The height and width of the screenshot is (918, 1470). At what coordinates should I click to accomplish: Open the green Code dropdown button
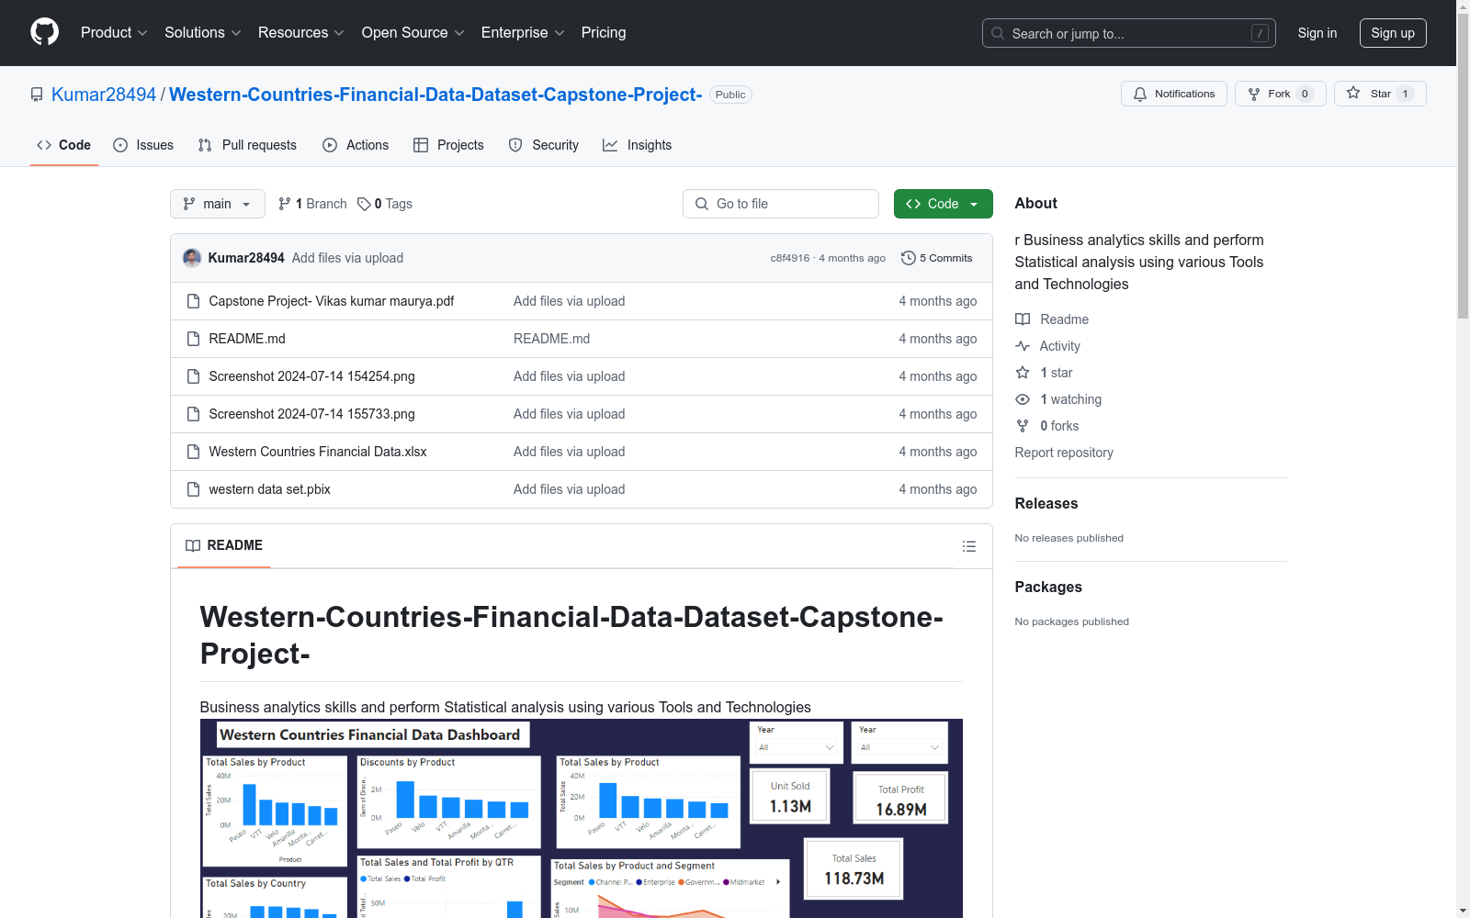[x=944, y=204]
